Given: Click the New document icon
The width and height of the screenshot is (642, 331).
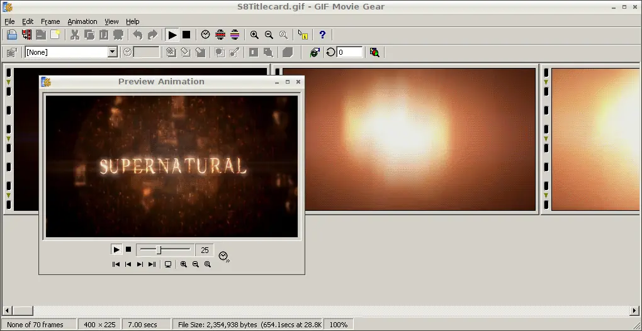Looking at the screenshot, I should pos(55,35).
